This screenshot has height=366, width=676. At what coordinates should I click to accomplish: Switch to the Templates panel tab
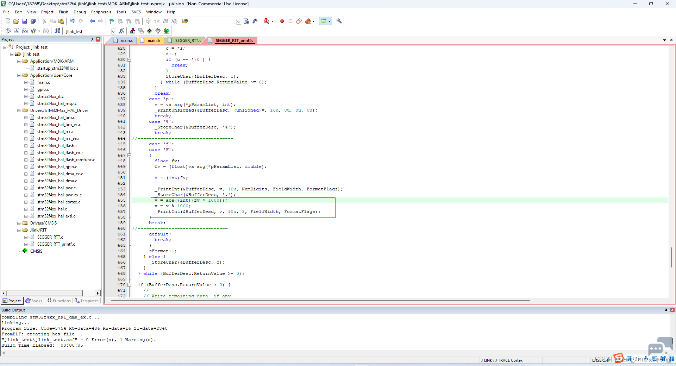tap(87, 301)
